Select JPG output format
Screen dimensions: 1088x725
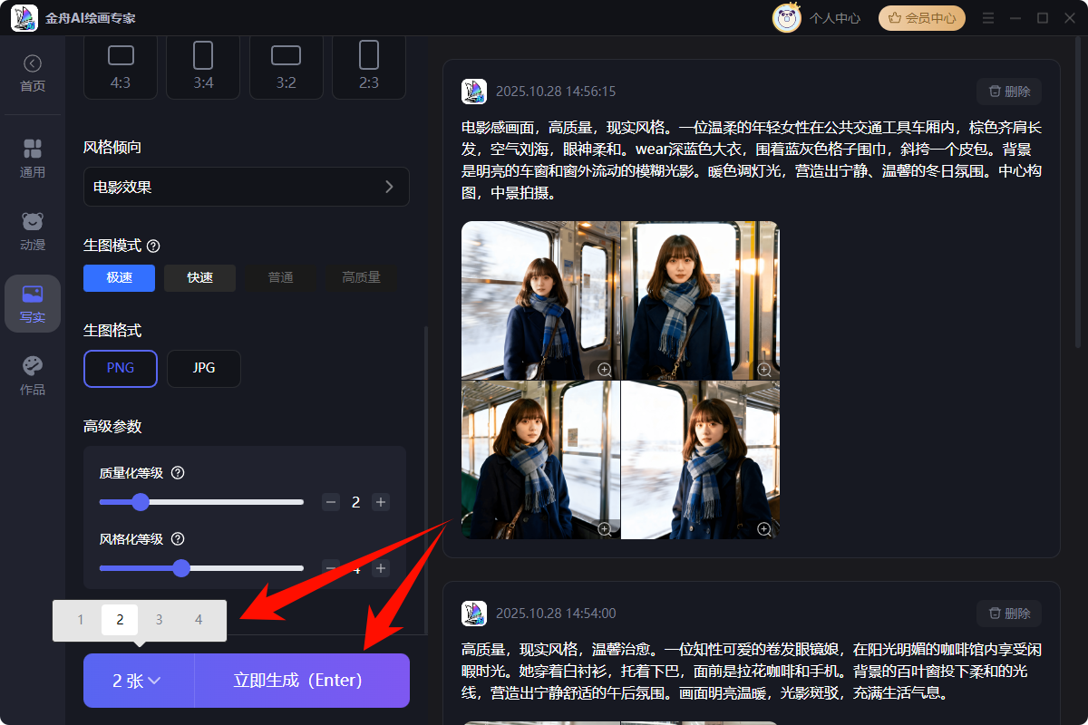[203, 369]
